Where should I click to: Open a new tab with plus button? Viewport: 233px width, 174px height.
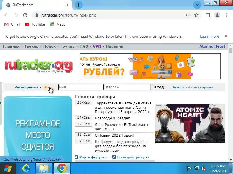click(x=78, y=5)
